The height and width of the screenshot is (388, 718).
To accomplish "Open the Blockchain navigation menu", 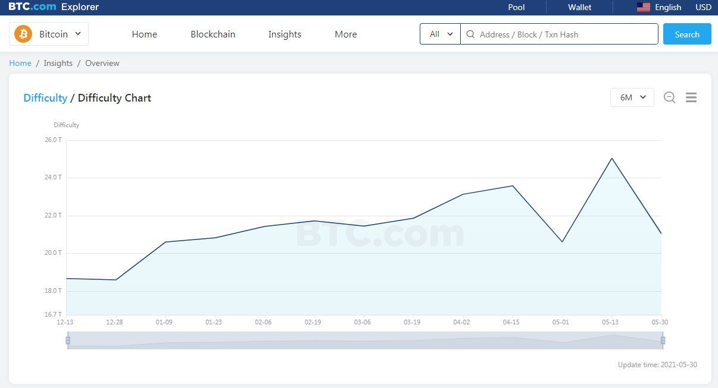I will tap(213, 34).
